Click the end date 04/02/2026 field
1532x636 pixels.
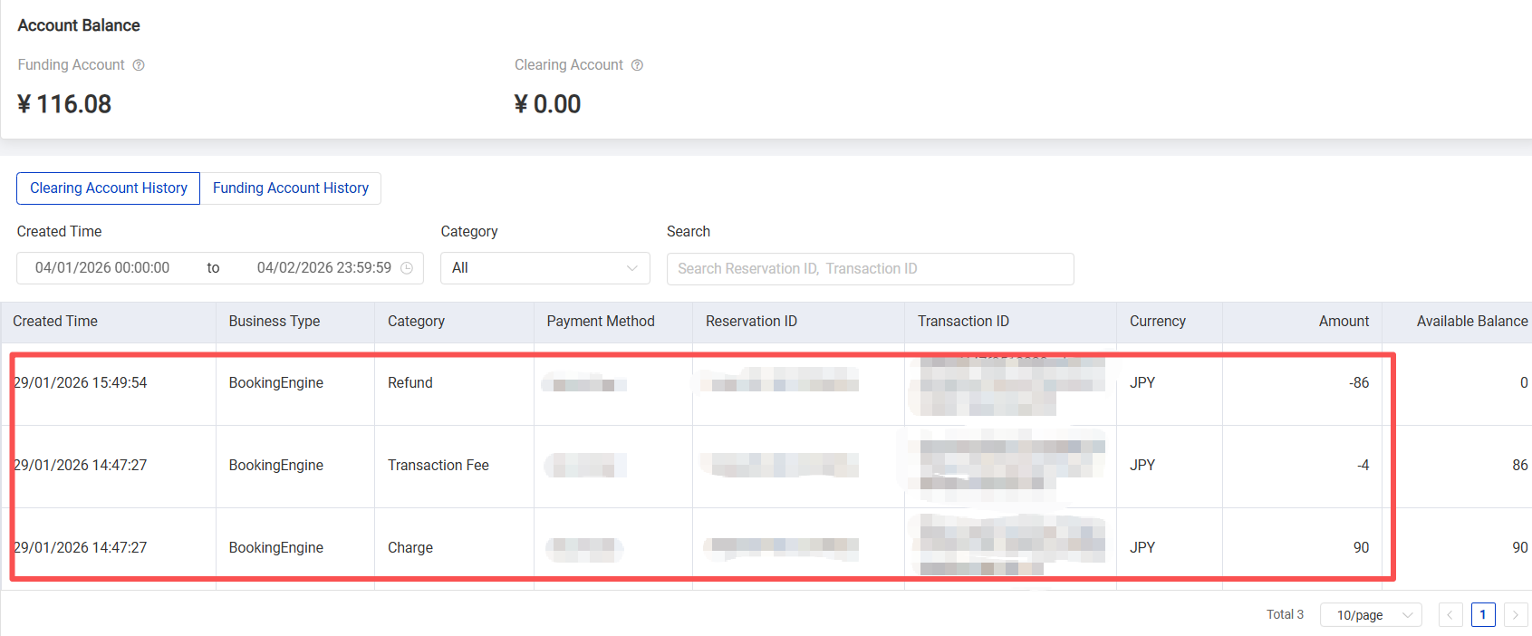pos(323,268)
